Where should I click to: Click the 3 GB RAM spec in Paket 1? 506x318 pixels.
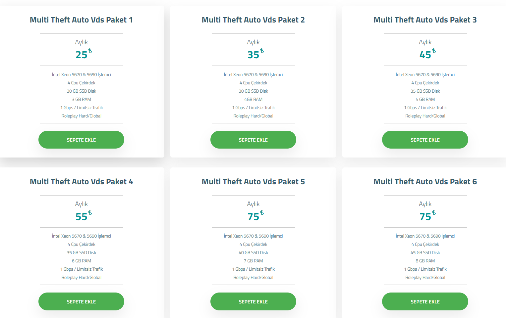(81, 99)
